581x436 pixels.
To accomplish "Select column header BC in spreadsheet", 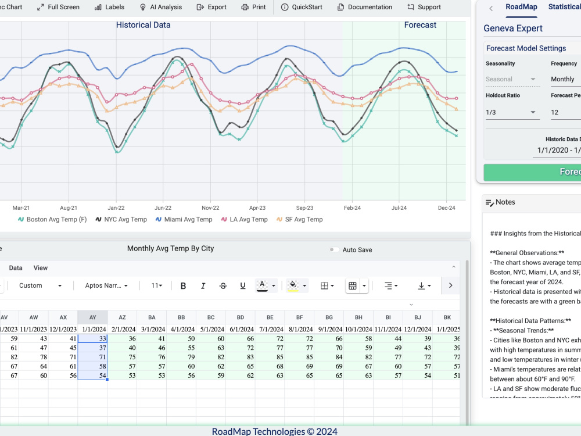I will coord(211,318).
